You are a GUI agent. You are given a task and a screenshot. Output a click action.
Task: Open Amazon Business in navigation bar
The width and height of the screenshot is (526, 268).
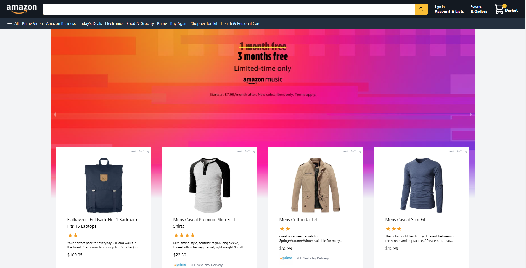(61, 23)
